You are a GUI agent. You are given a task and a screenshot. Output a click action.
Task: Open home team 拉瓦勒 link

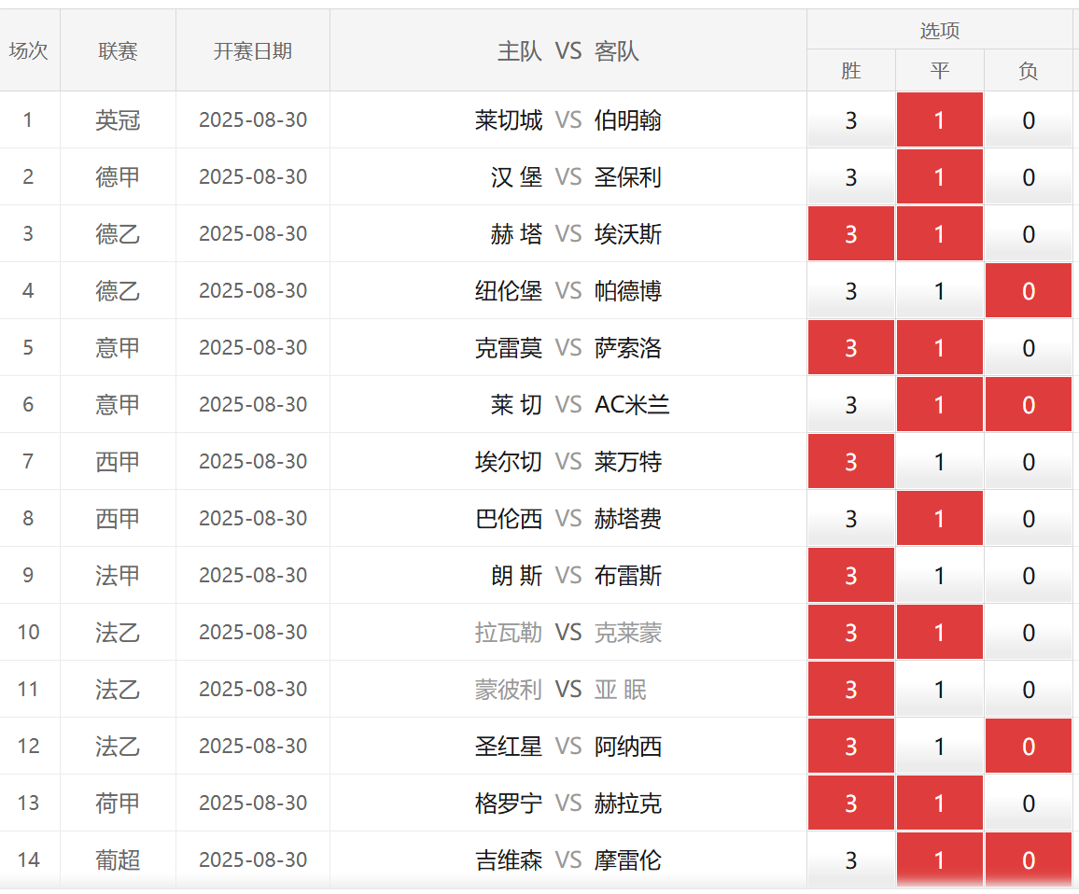509,633
